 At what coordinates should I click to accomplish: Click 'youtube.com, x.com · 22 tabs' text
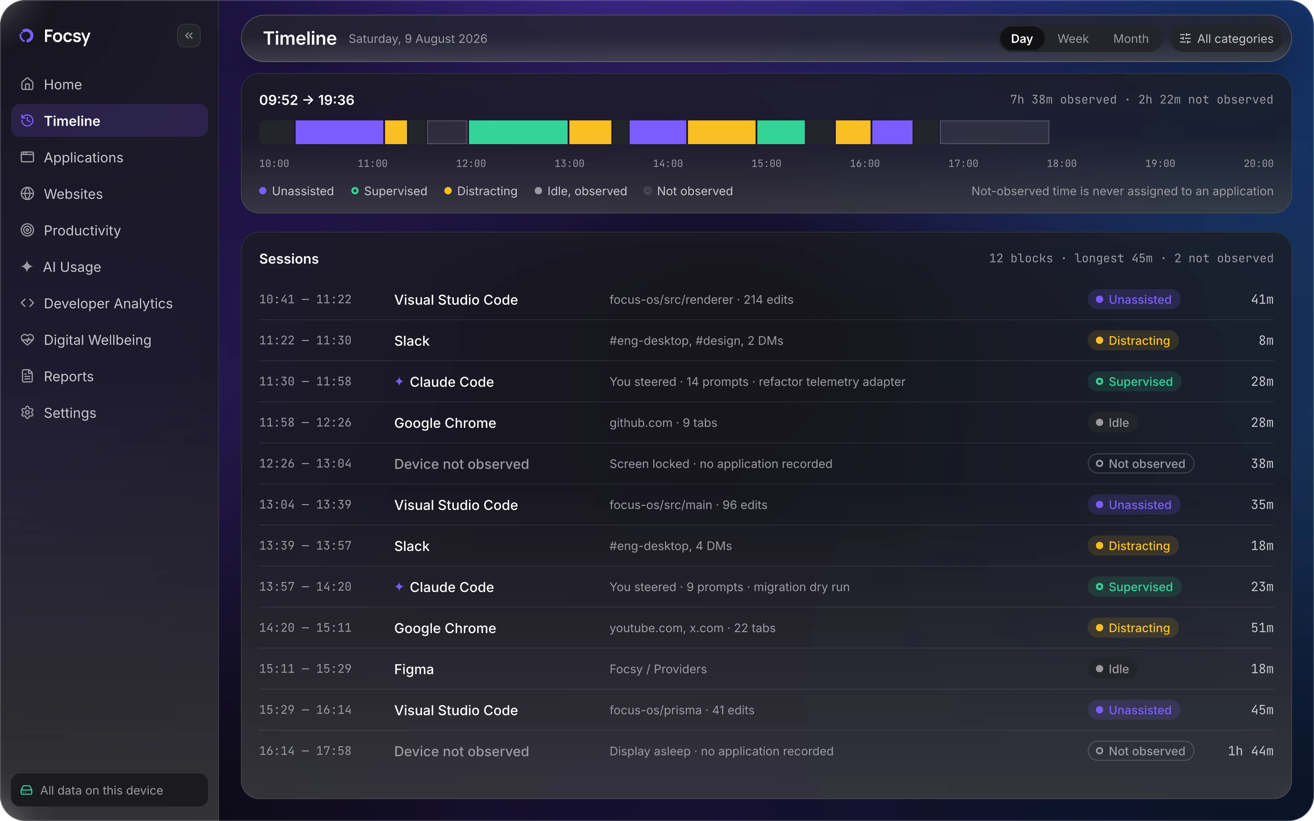click(x=692, y=628)
